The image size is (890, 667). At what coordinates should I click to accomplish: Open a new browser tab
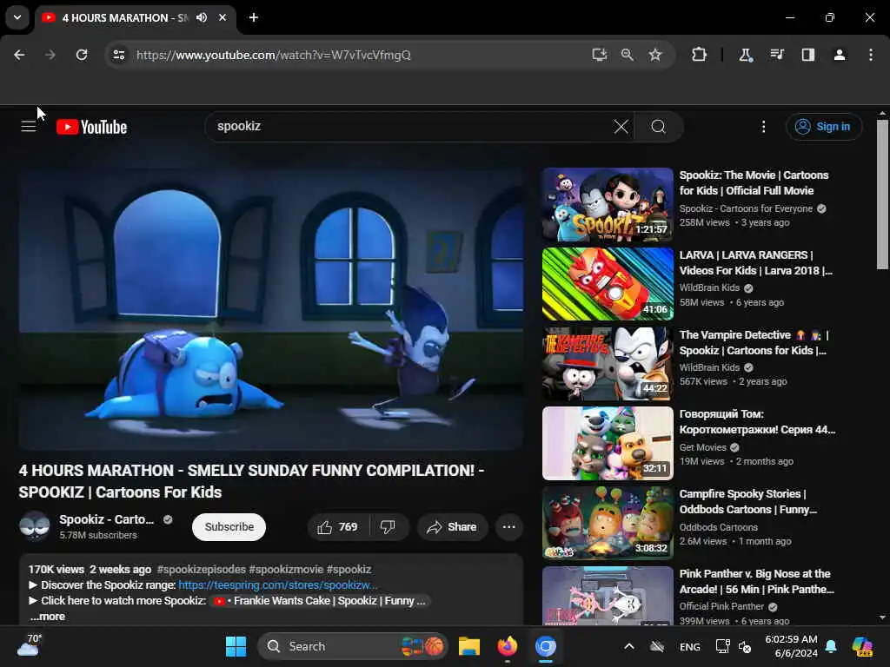(x=254, y=17)
